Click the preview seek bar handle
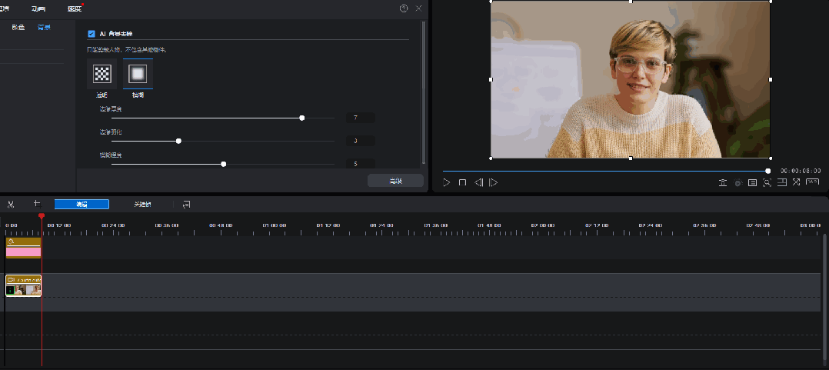Viewport: 829px width, 370px height. [x=767, y=171]
